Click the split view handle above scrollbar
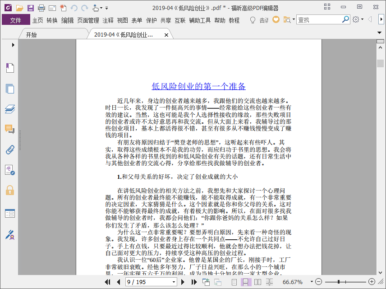 pyautogui.click(x=380, y=41)
